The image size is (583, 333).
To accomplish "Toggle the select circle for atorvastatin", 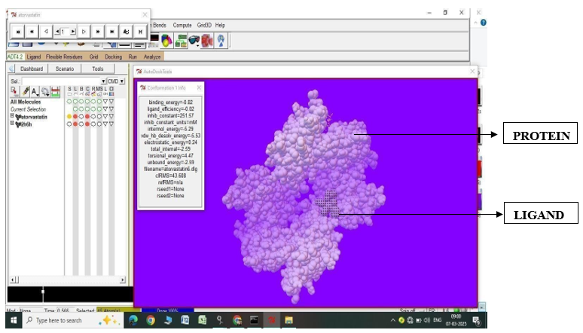I will [x=70, y=116].
